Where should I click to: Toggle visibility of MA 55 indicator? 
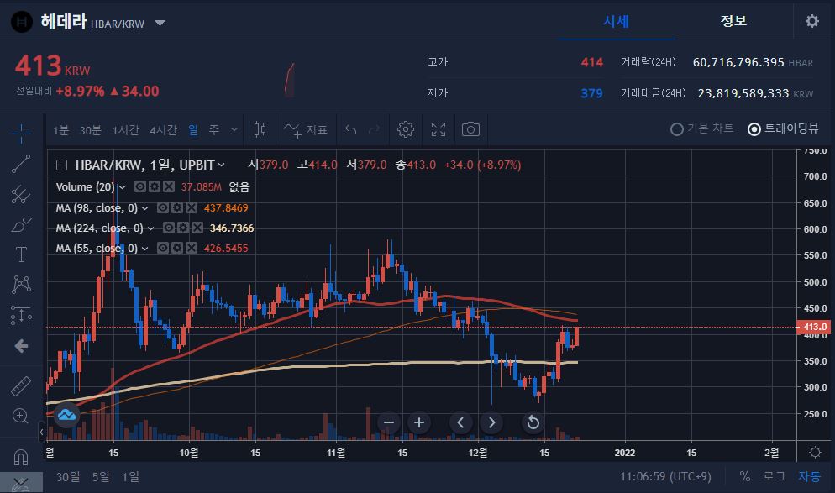(x=163, y=248)
